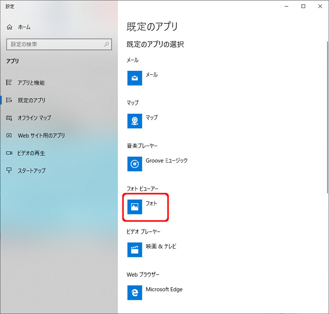Open アプリと機能 settings page
Viewport: 329px width, 314px height.
coord(31,82)
